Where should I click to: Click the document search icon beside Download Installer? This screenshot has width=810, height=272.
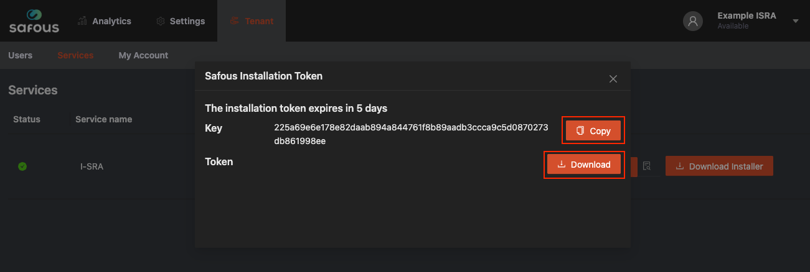(x=647, y=166)
